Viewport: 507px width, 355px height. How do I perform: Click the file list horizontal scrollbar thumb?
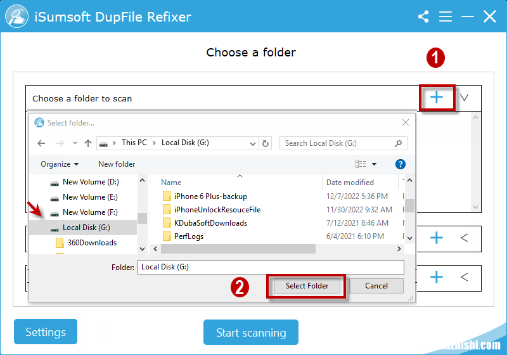[x=238, y=248]
